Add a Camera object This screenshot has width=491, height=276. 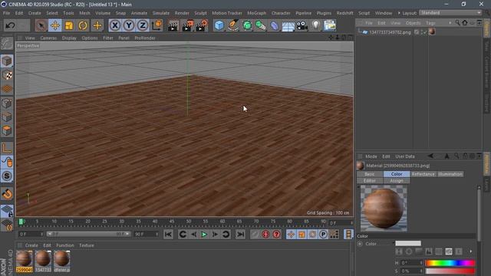coord(302,25)
